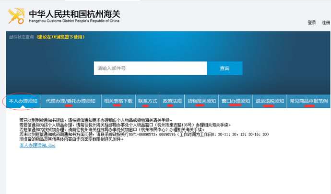The width and height of the screenshot is (331, 194).
Task: Select the 货物报关须知 tab
Action: pos(201,101)
